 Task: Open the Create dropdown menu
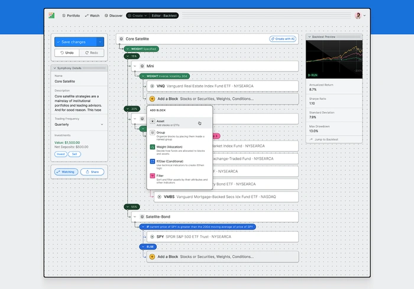tap(137, 15)
